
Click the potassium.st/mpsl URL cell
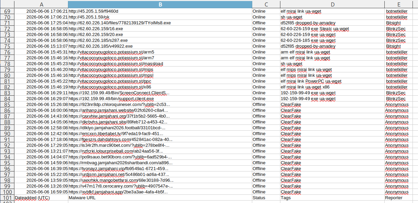(160, 75)
